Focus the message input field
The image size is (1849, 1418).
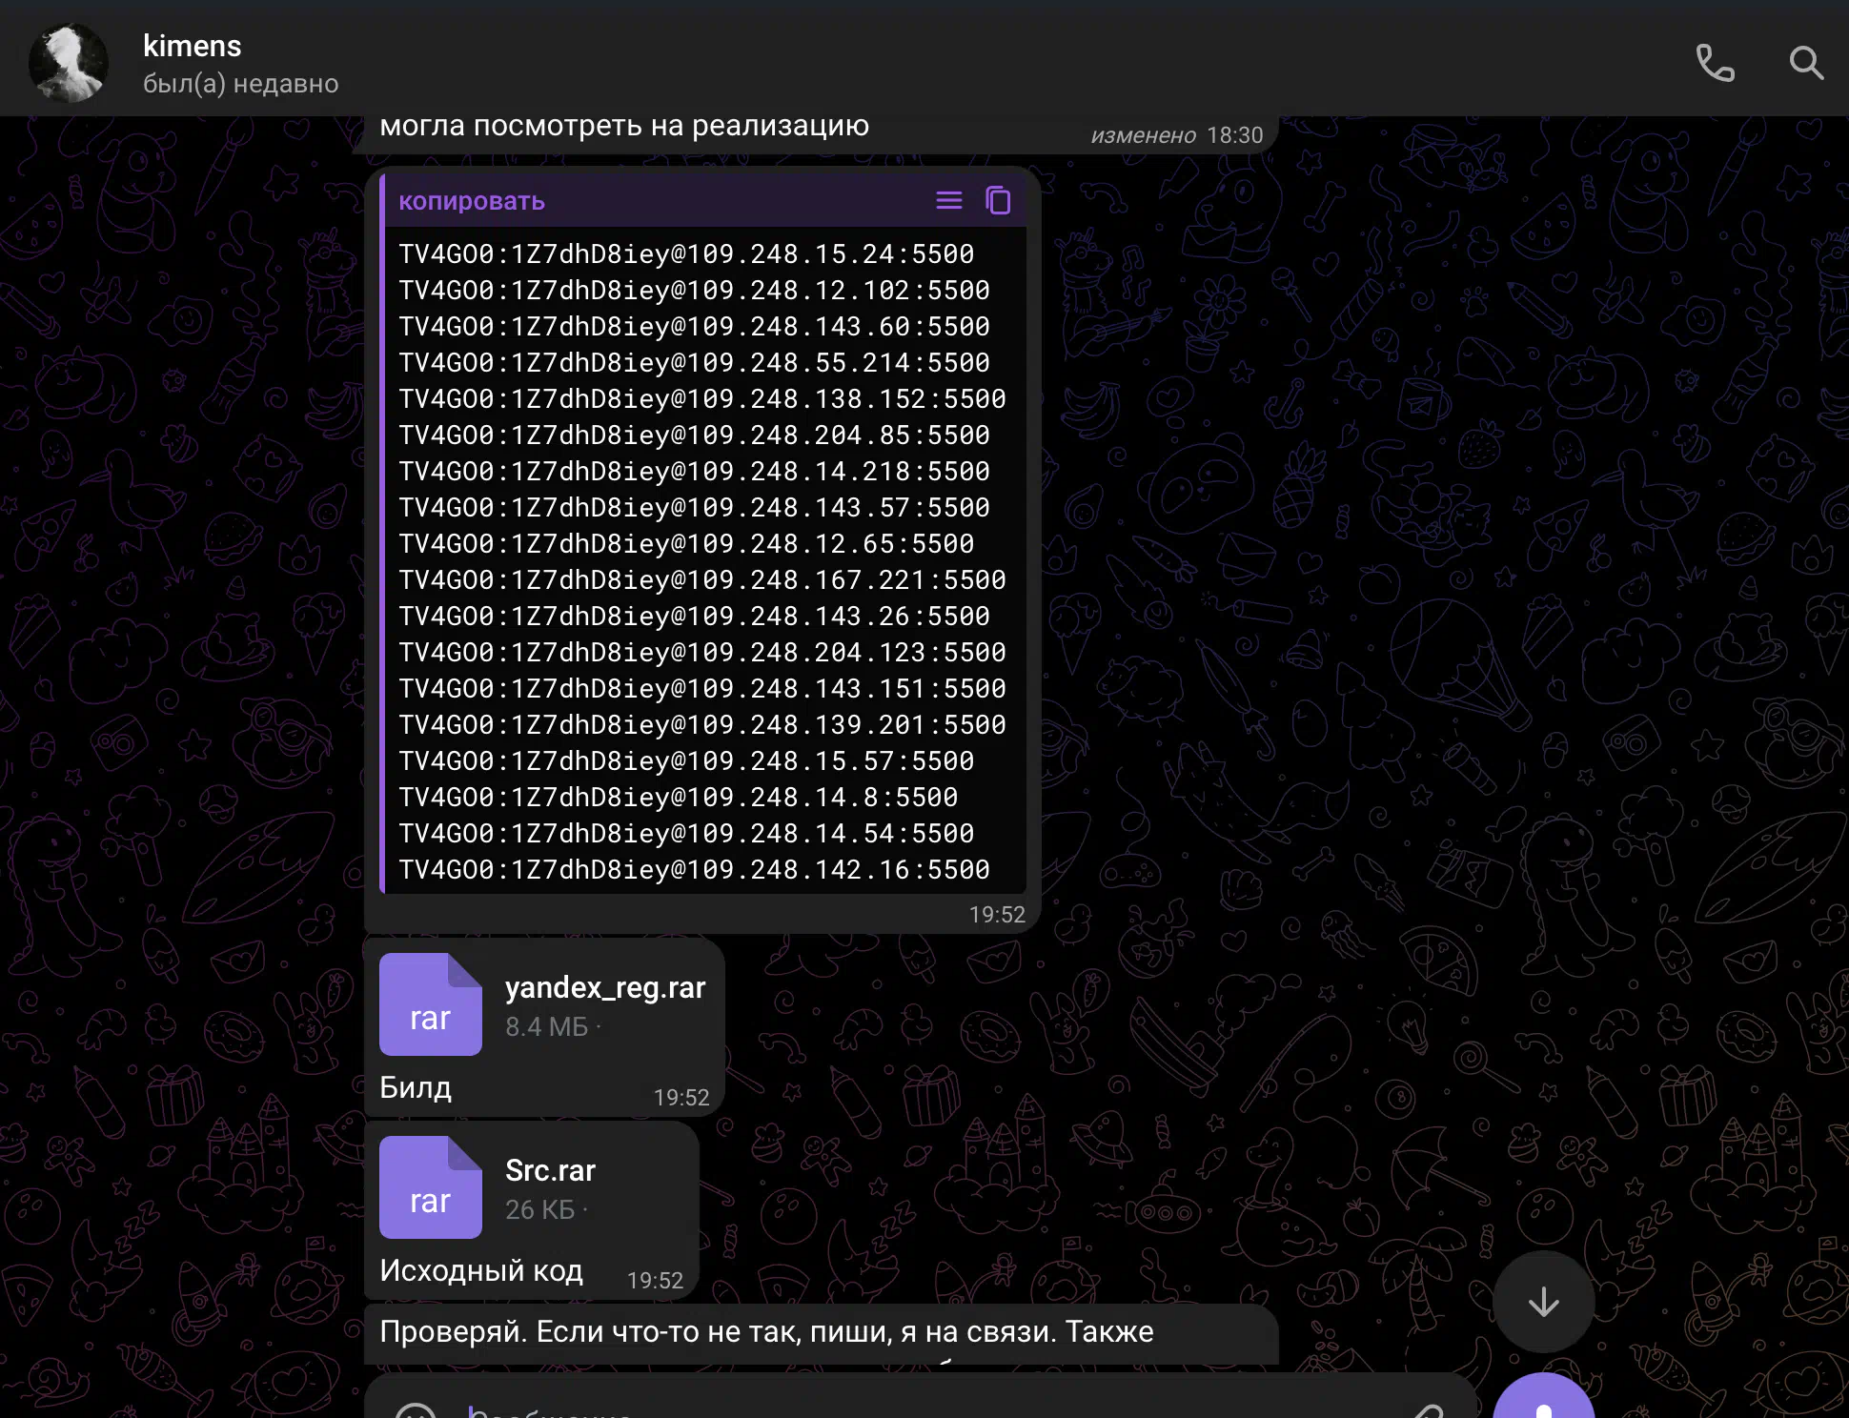(x=858, y=1408)
